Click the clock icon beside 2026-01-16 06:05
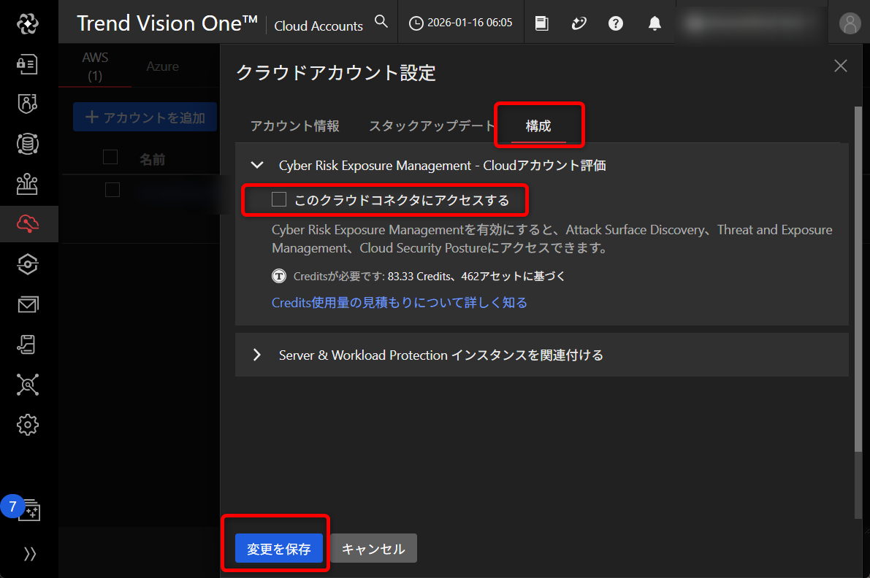870x578 pixels. (416, 23)
